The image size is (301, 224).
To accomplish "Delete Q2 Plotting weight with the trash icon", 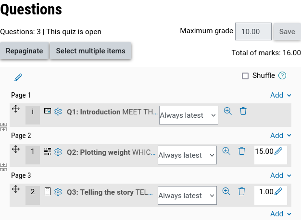I will [242, 151].
